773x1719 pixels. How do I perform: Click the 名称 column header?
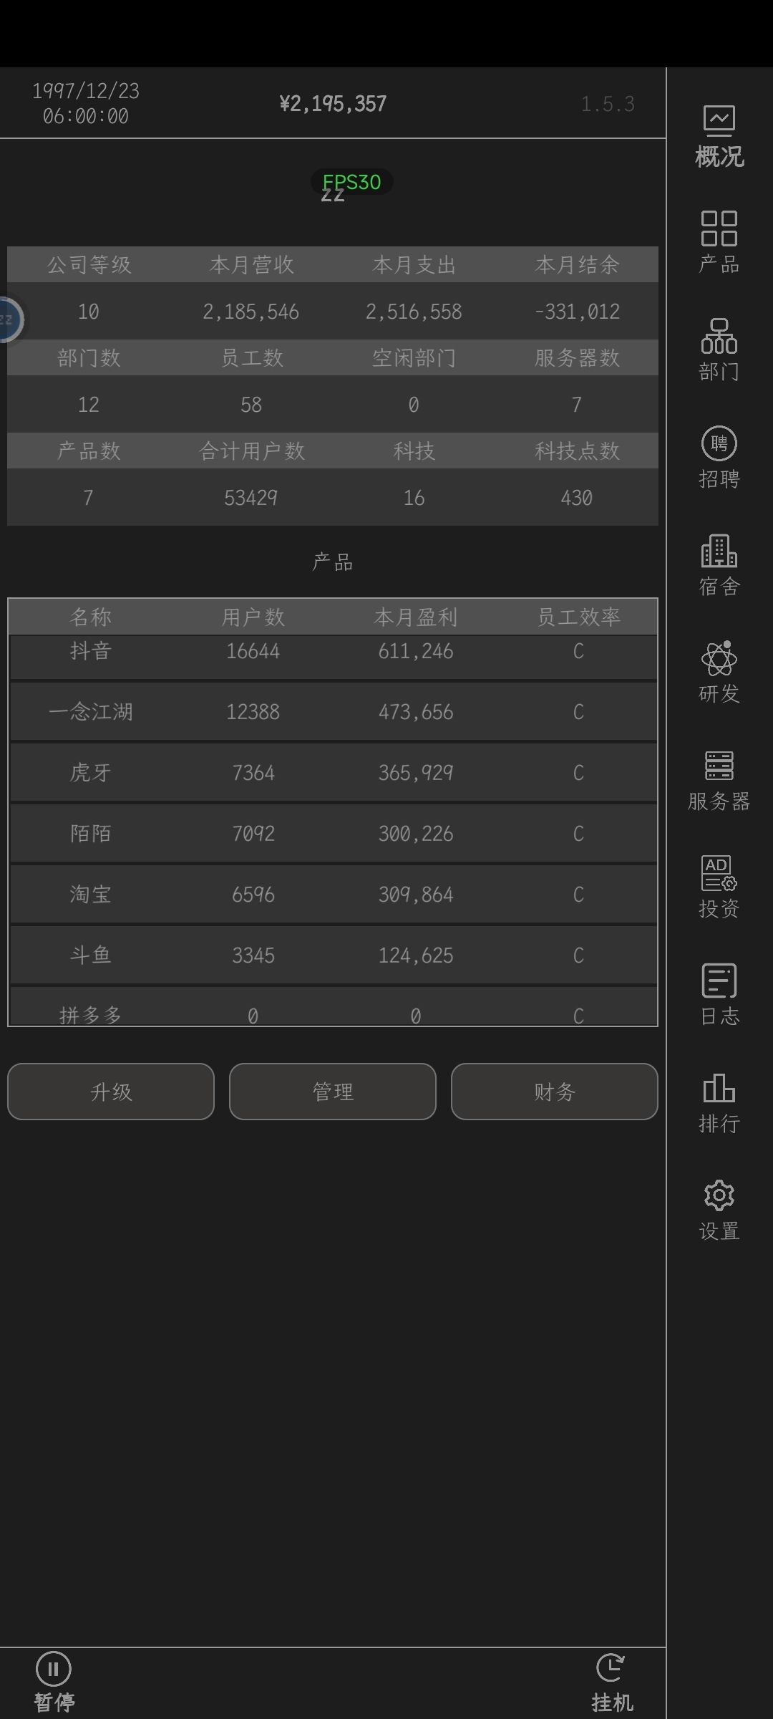[91, 617]
